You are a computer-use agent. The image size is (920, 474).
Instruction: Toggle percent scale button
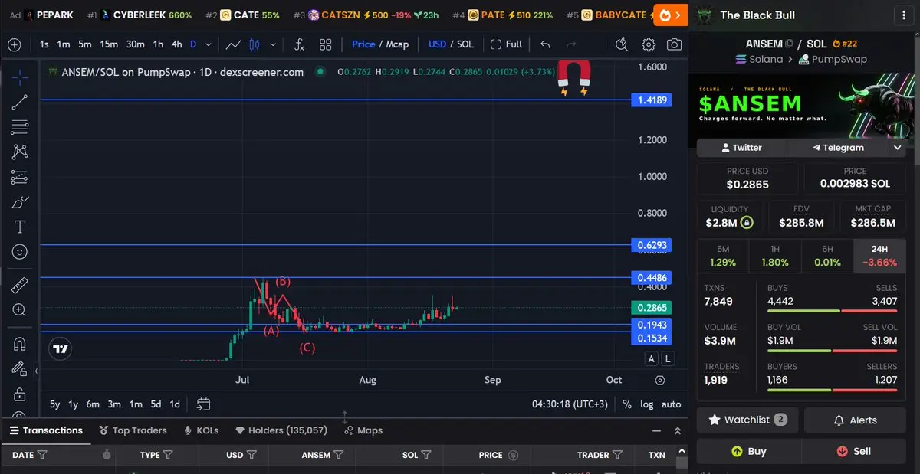(626, 404)
